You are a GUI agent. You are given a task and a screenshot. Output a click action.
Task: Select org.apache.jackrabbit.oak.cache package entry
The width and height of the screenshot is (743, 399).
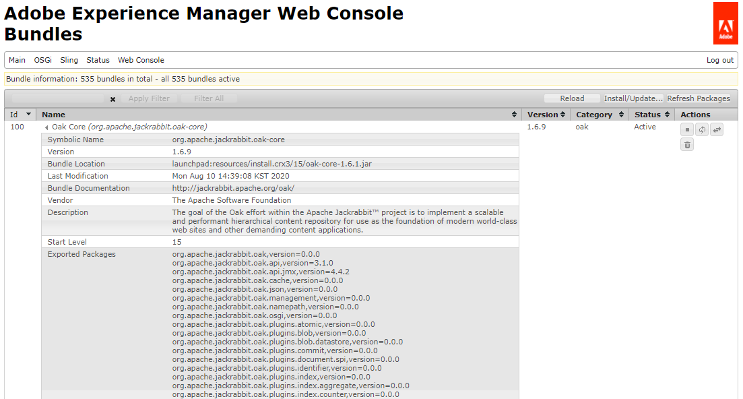pos(257,280)
